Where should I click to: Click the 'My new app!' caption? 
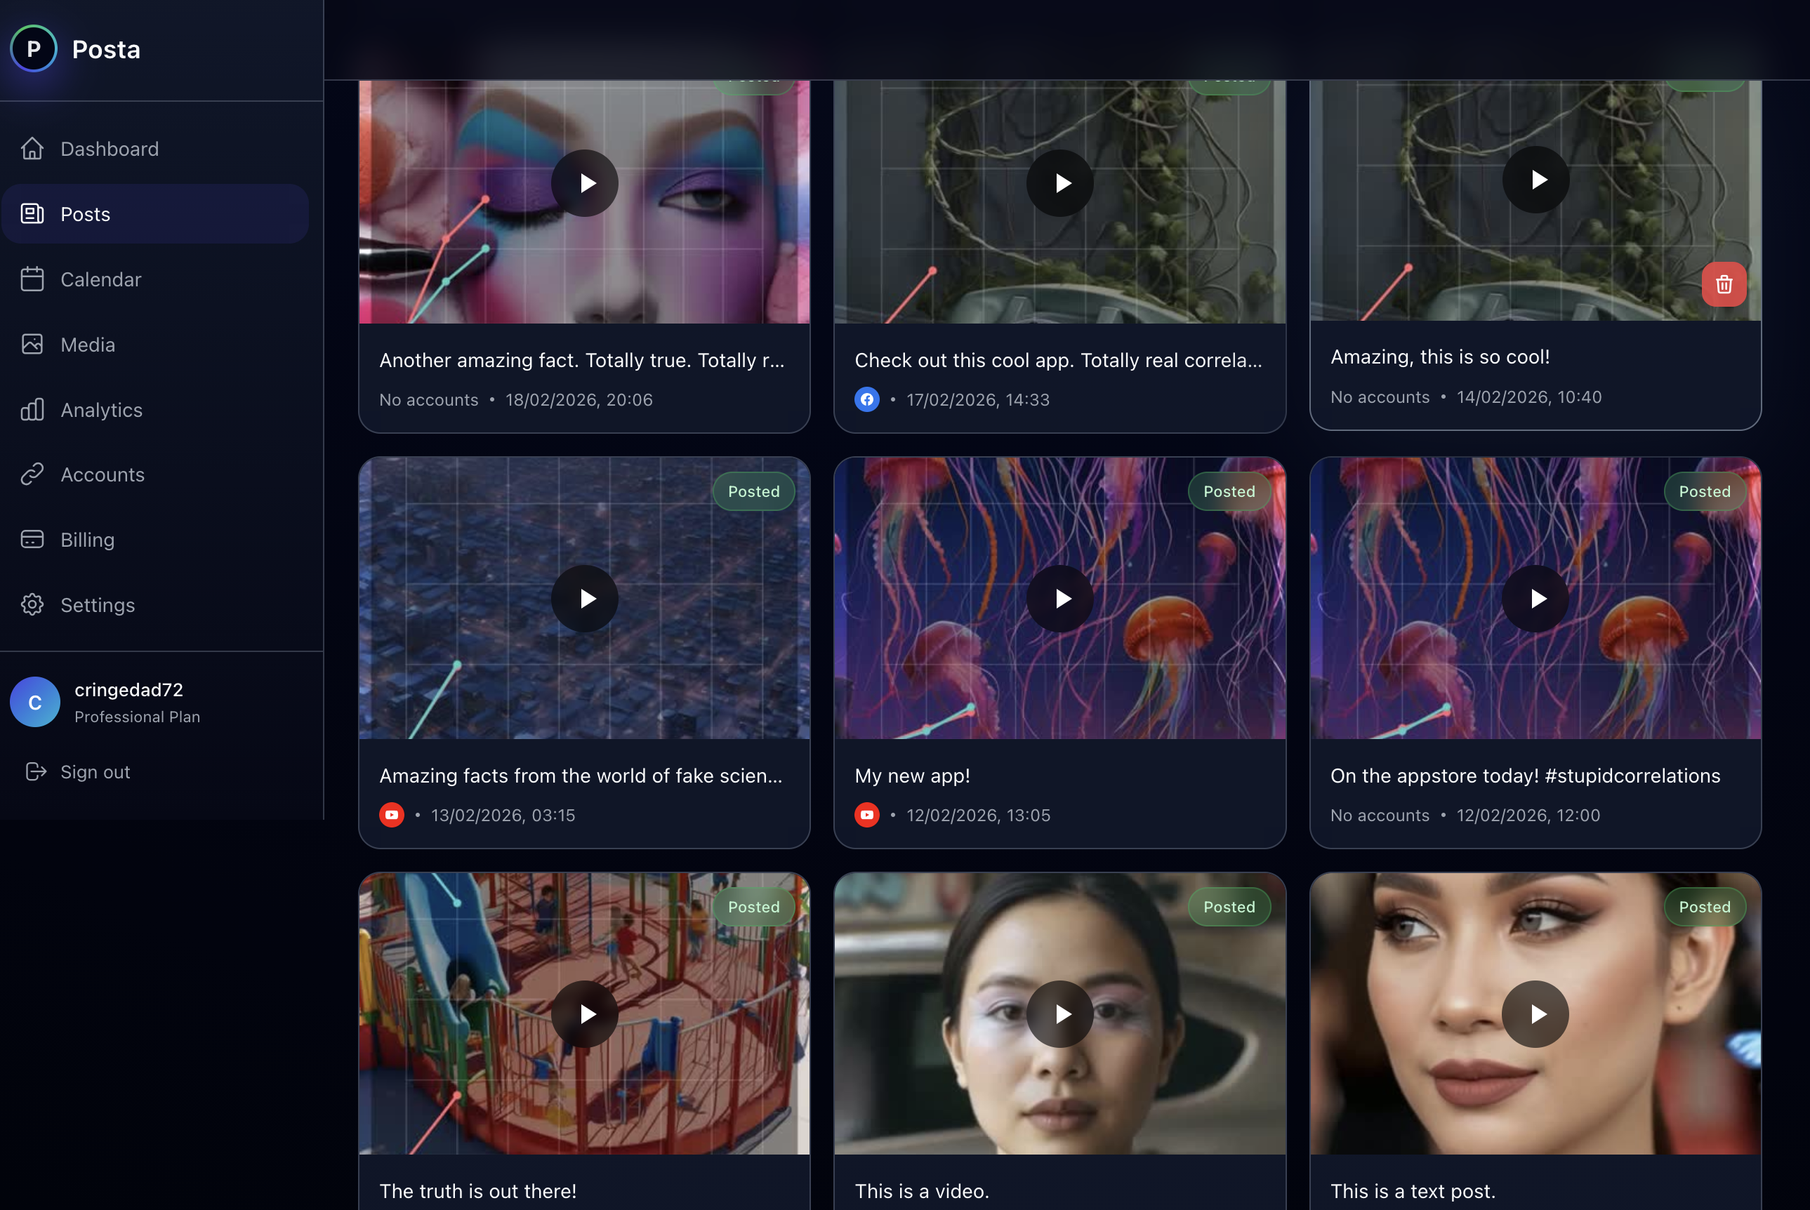[912, 776]
